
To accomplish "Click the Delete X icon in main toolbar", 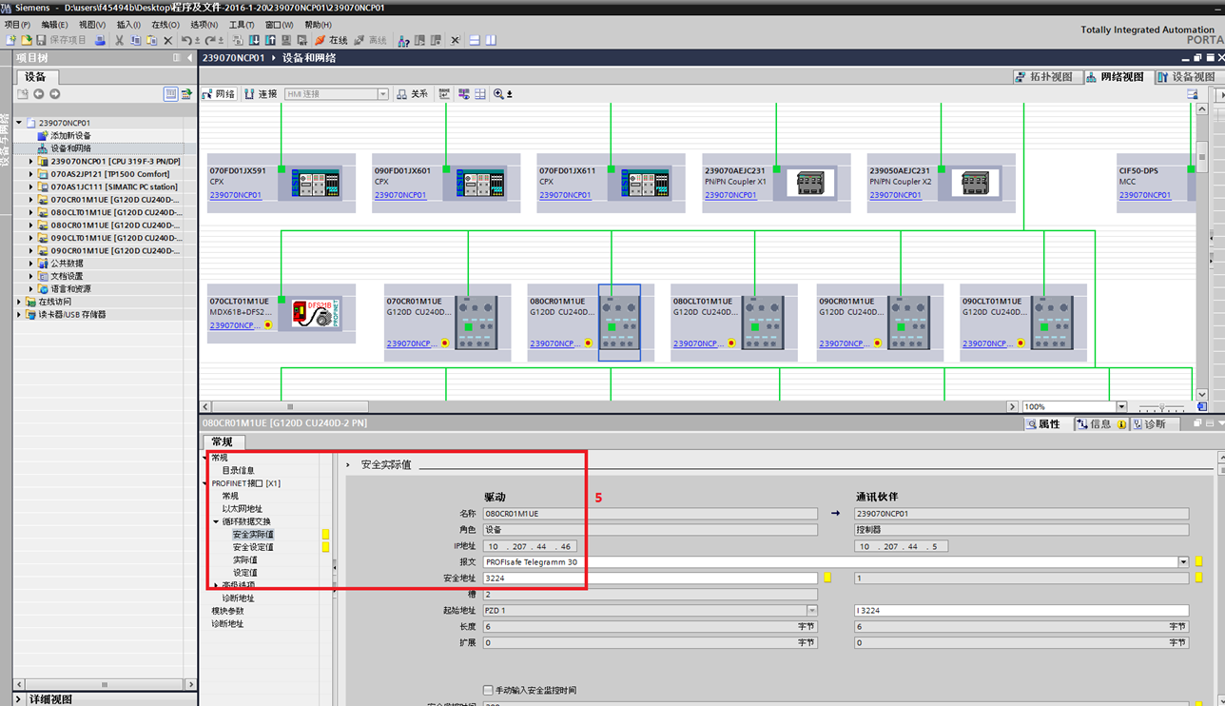I will pyautogui.click(x=168, y=41).
